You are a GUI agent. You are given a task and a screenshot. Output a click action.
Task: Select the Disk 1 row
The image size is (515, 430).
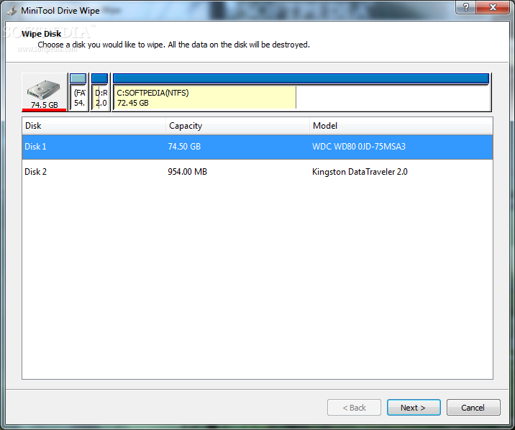pyautogui.click(x=257, y=147)
